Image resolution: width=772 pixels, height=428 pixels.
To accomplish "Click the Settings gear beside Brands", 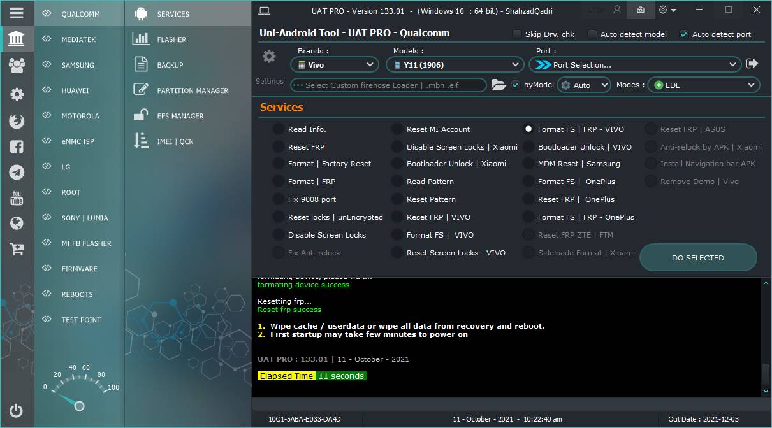I will (269, 57).
